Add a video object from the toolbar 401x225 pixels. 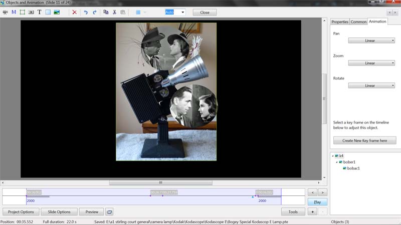coord(5,12)
